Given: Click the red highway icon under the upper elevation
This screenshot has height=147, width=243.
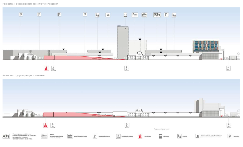Looking at the screenshot, I should [x=46, y=68].
